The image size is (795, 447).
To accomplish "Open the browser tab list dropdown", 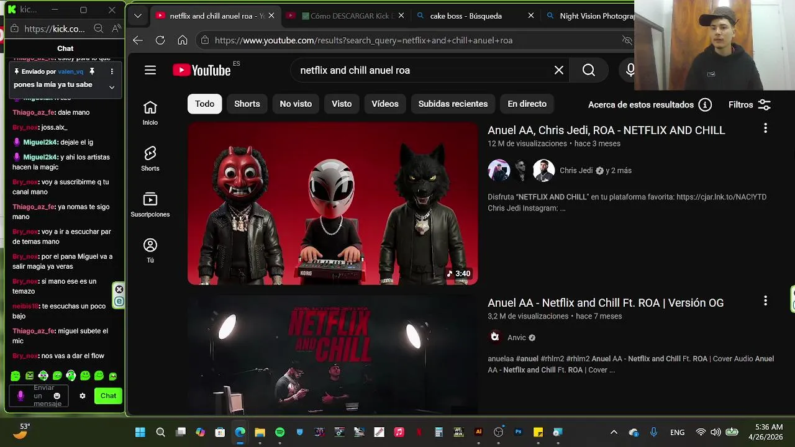I will point(138,16).
